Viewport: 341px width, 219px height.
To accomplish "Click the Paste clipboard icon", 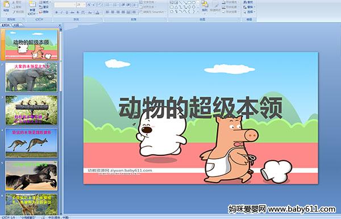I will pos(6,6).
